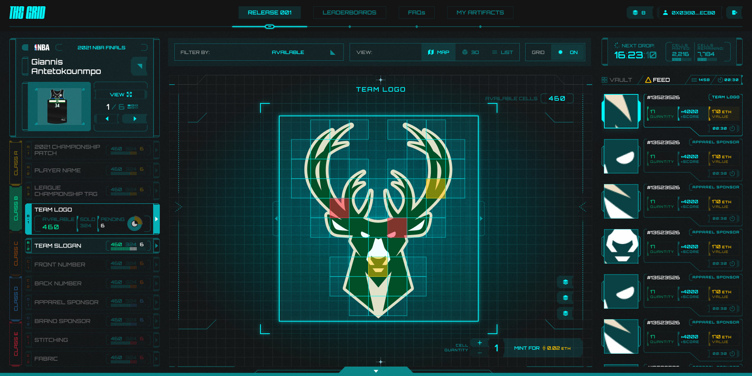Switch to Leaderboards tab

point(349,13)
